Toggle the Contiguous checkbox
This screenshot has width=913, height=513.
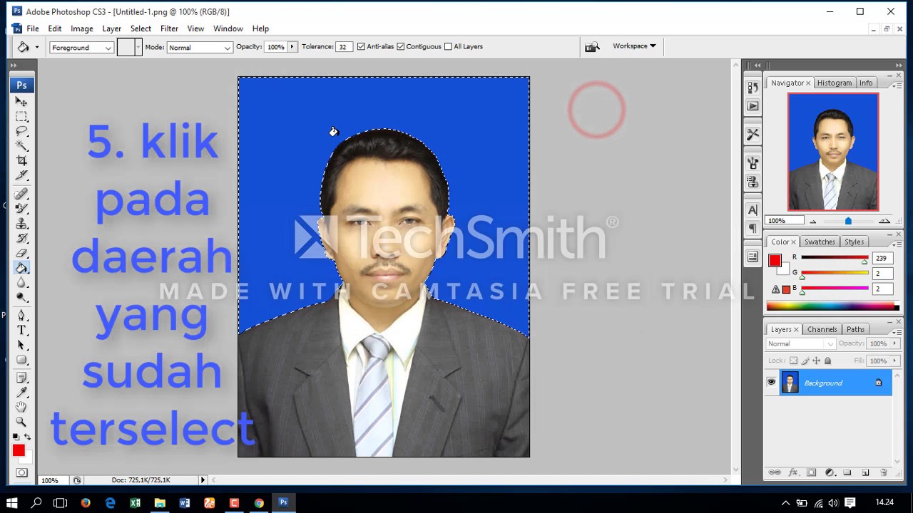pos(401,46)
